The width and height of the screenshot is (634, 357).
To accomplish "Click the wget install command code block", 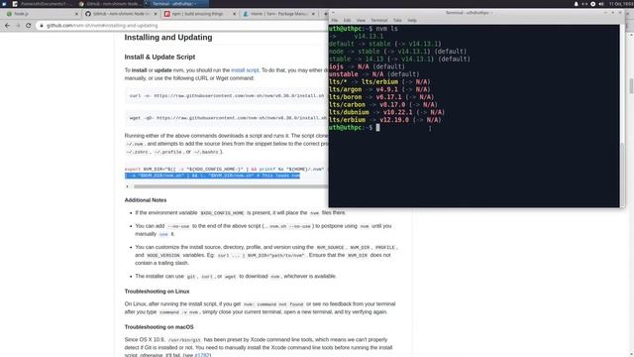I will (227, 118).
